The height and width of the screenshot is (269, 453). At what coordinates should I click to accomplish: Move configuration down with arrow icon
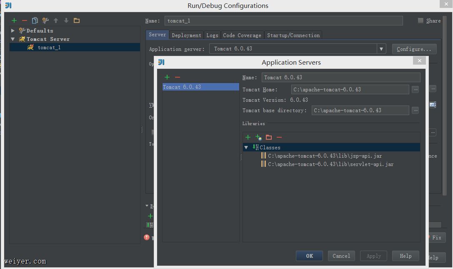(66, 20)
